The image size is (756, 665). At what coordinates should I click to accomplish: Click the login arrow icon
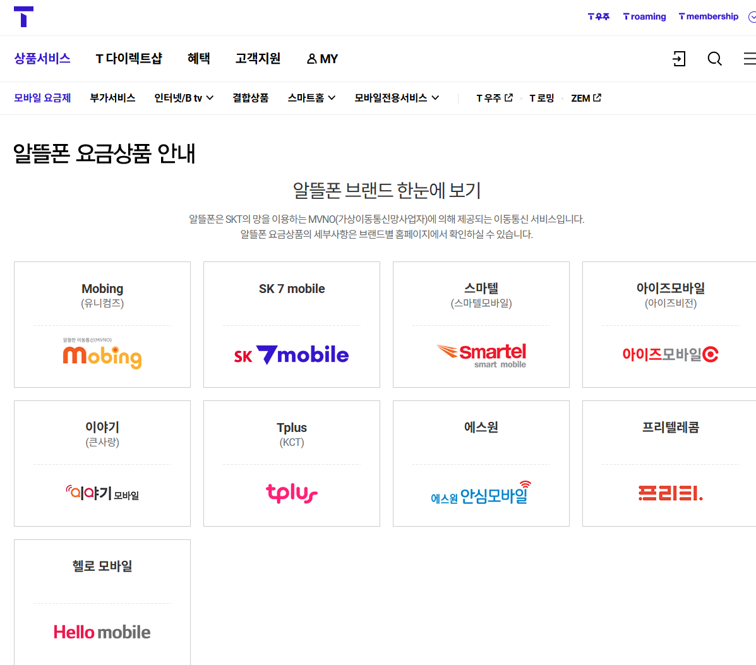pyautogui.click(x=678, y=59)
